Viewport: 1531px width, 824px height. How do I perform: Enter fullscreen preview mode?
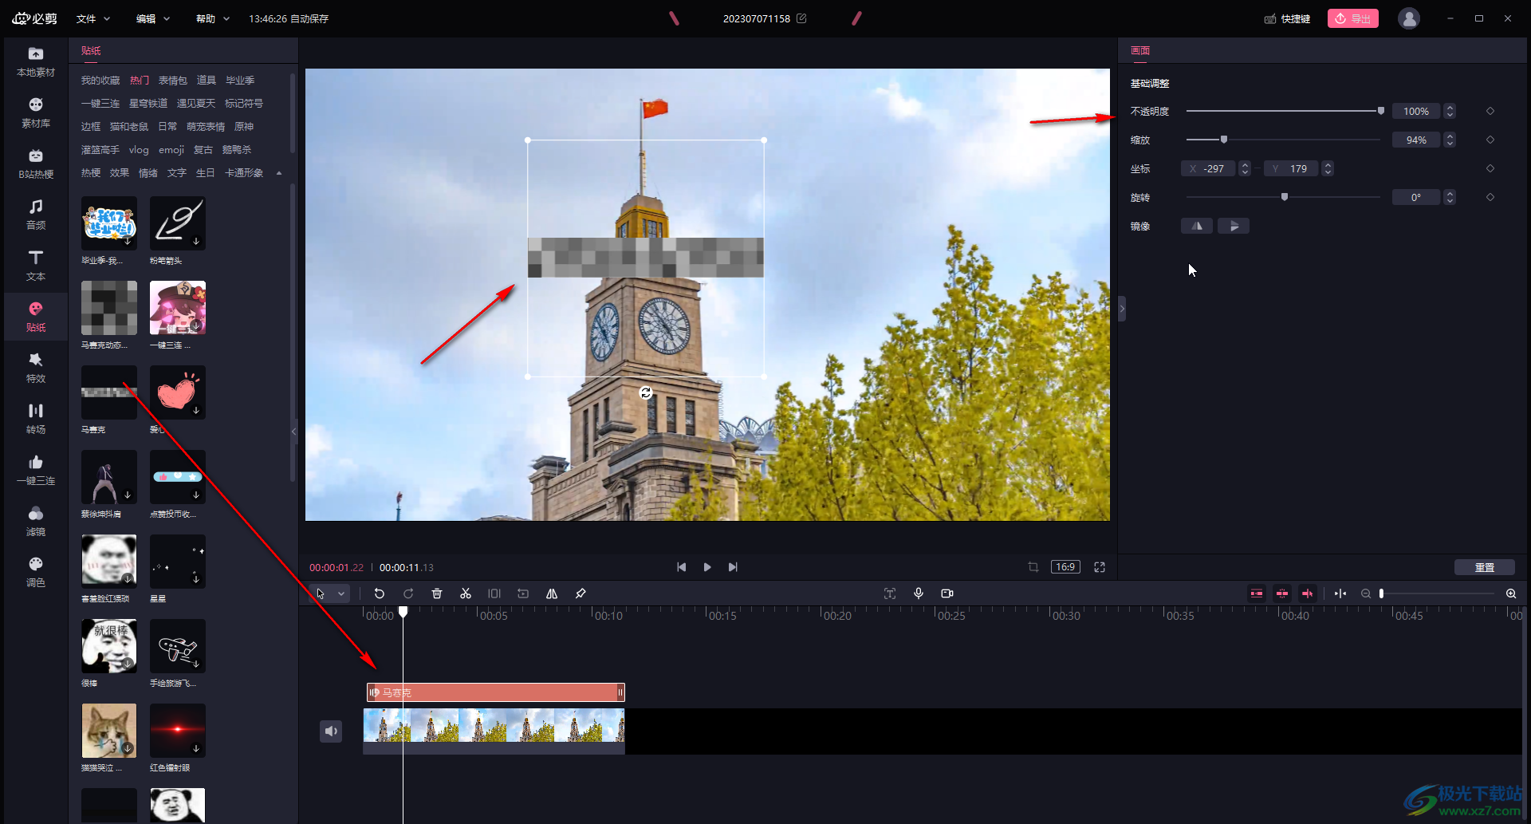[1100, 567]
